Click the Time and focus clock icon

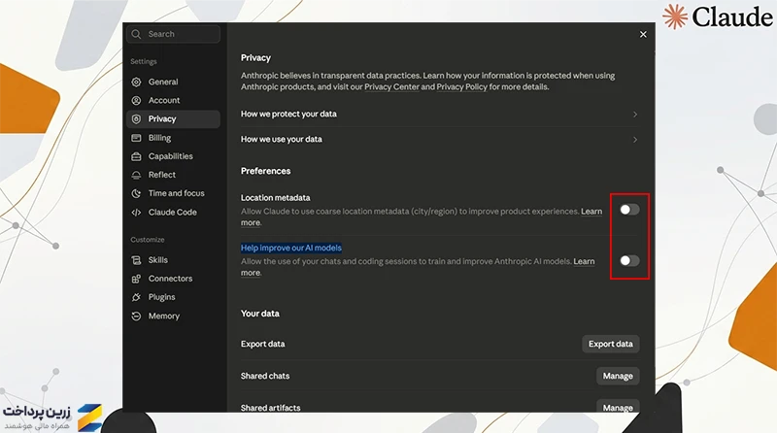click(136, 193)
